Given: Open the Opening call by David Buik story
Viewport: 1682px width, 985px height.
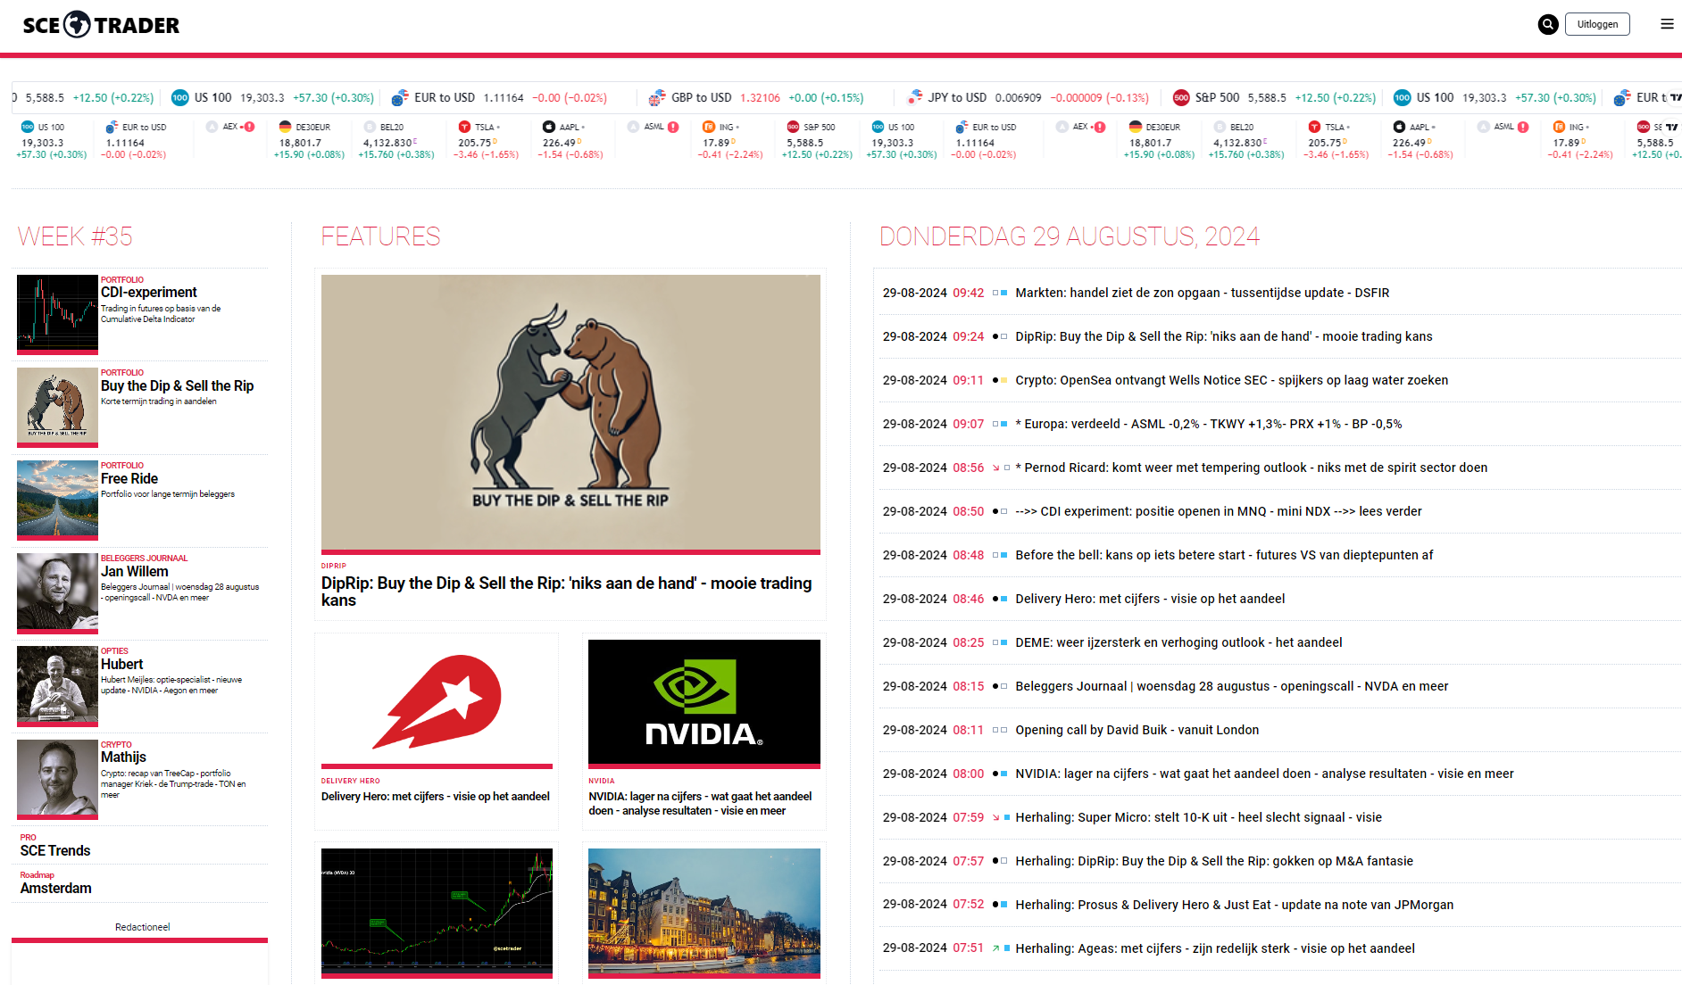Looking at the screenshot, I should pos(1137,730).
